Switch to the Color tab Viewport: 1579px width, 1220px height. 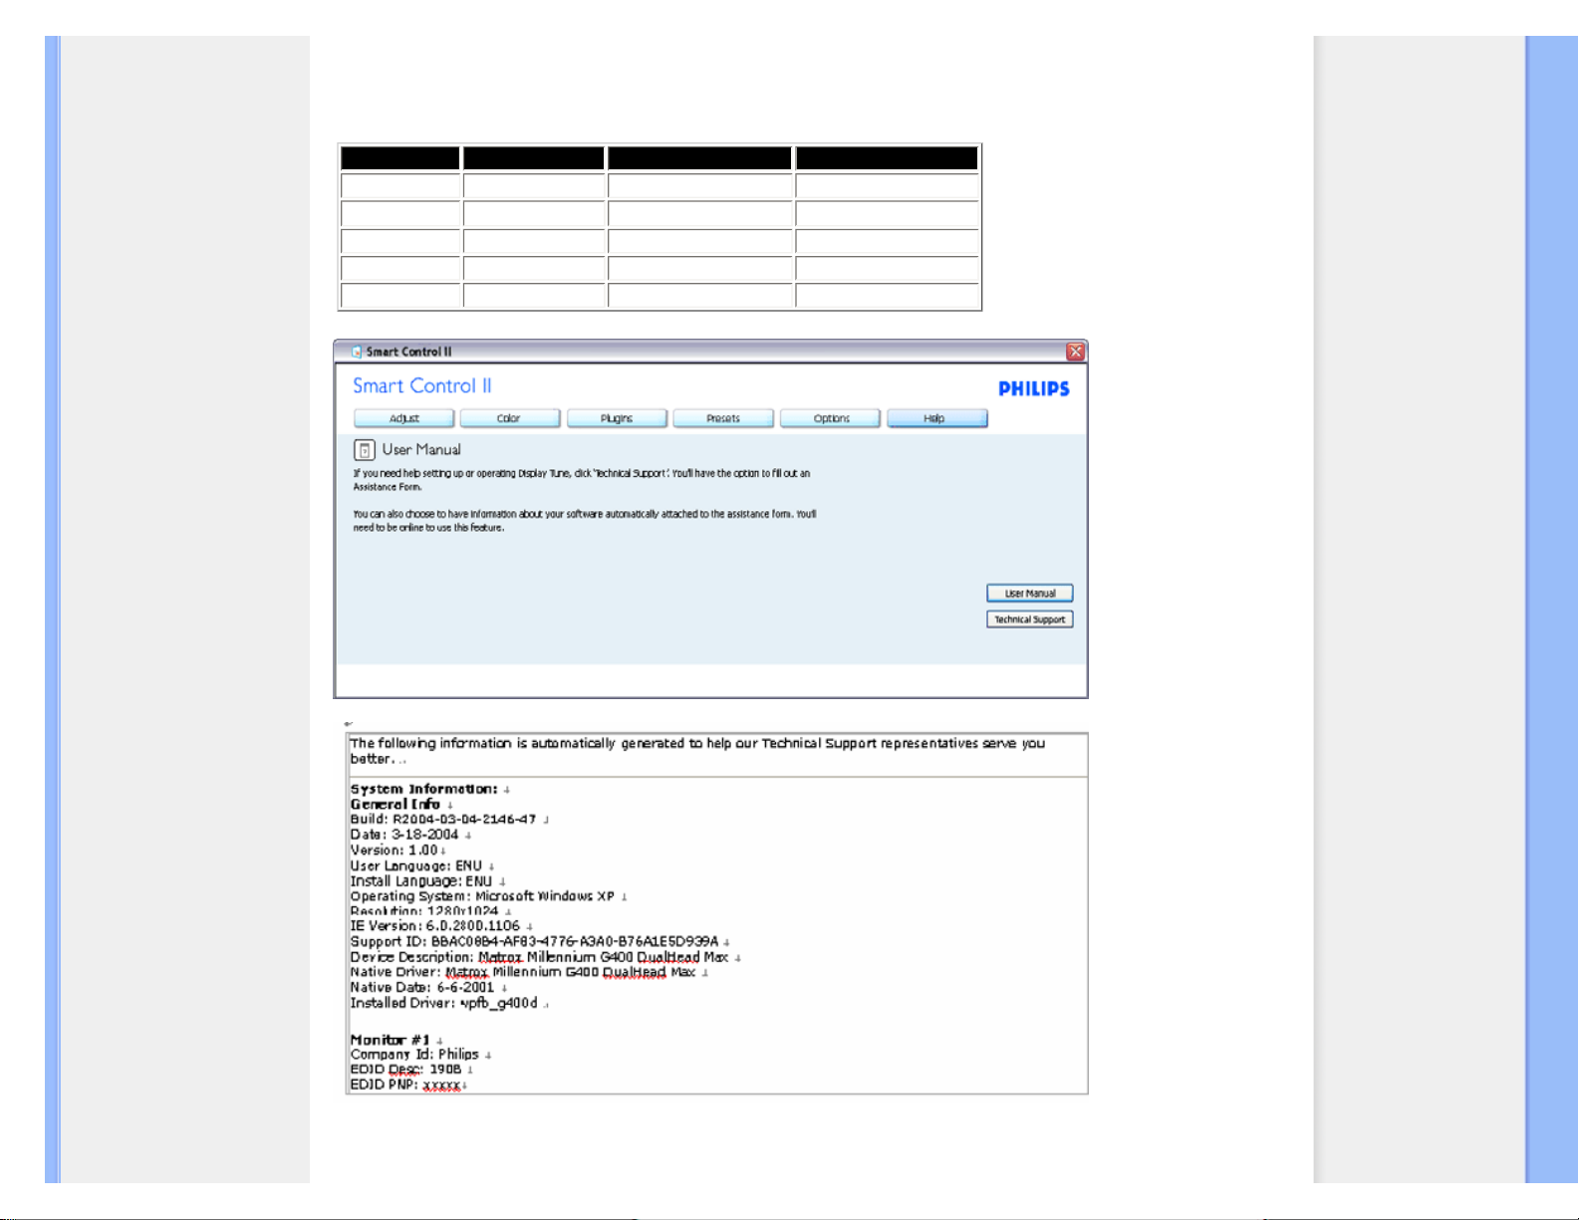click(509, 418)
